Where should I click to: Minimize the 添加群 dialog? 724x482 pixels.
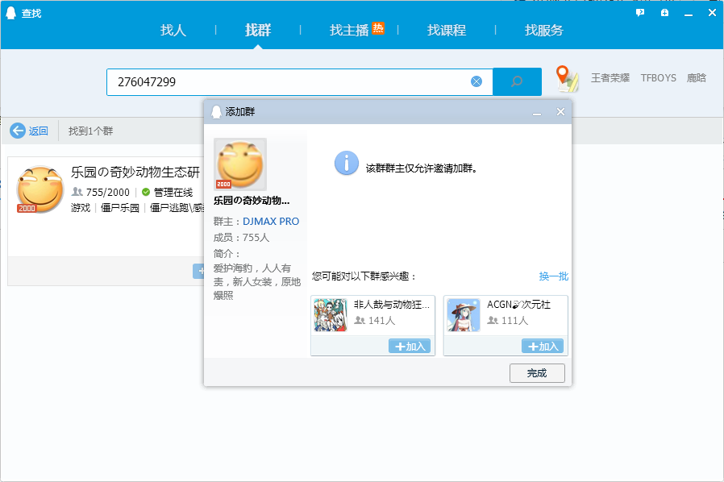[537, 112]
